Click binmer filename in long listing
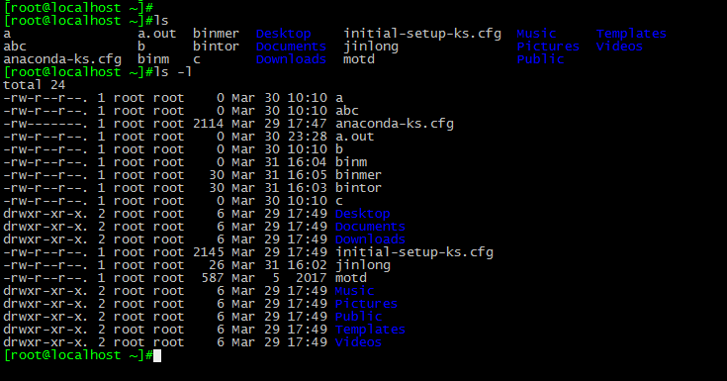Screen dimensions: 727x381 (358, 175)
